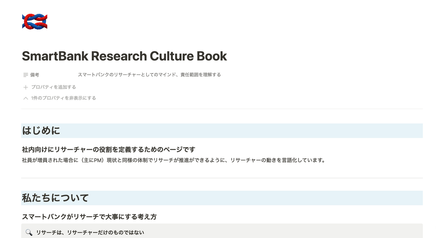The image size is (436, 238).
Task: Open the 備考 property label
Action: (x=35, y=75)
